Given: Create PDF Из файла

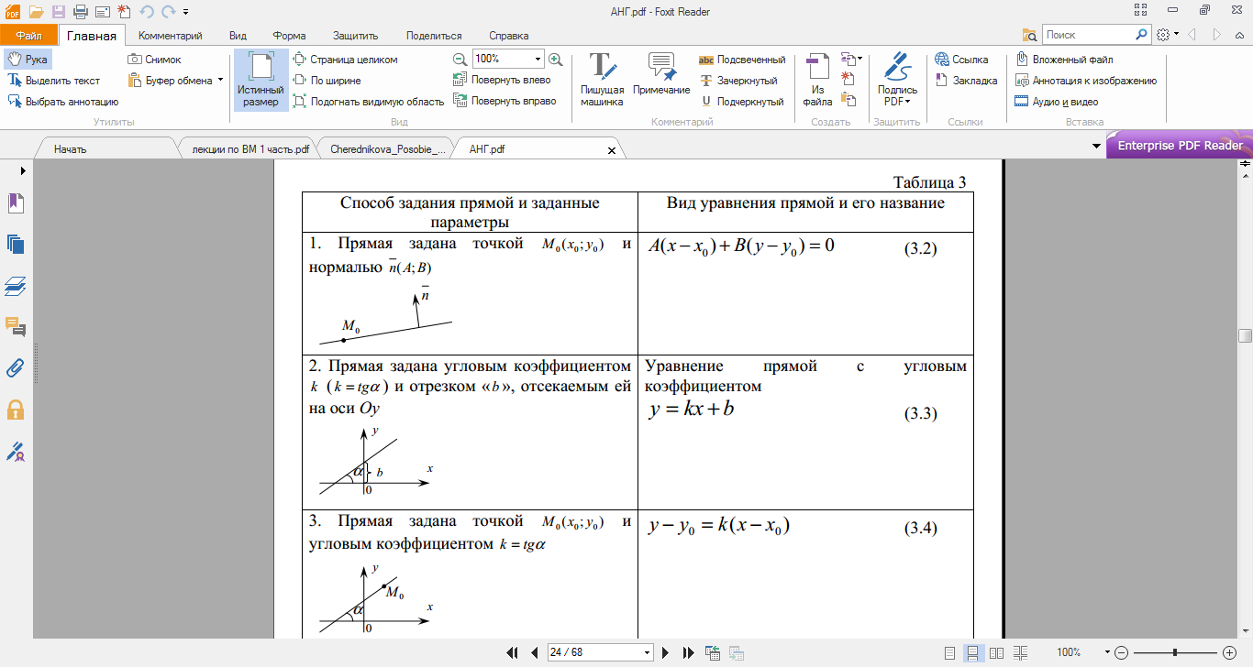Looking at the screenshot, I should click(817, 80).
